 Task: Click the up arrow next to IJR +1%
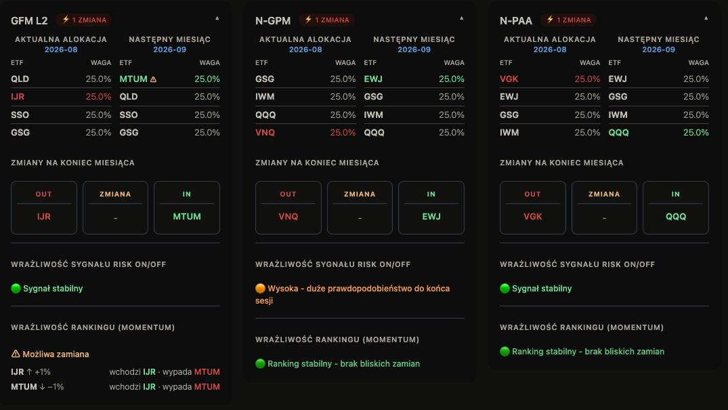coord(29,372)
